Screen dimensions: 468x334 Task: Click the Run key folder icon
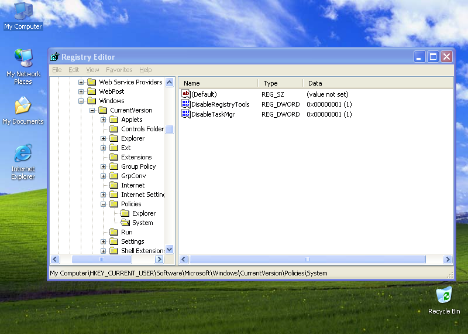click(x=113, y=232)
